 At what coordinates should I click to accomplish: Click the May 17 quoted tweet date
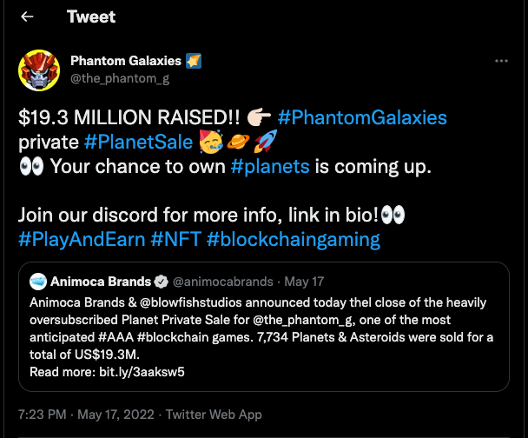coord(304,282)
